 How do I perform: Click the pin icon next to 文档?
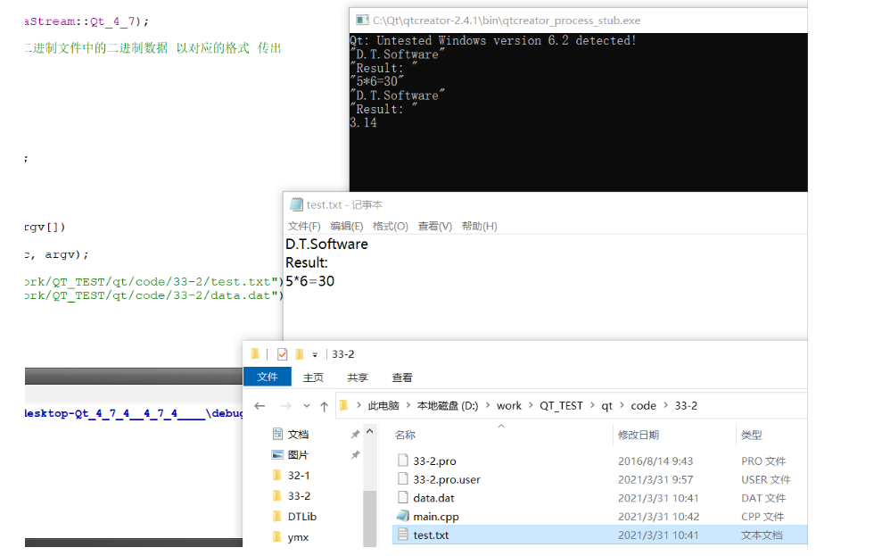[354, 435]
